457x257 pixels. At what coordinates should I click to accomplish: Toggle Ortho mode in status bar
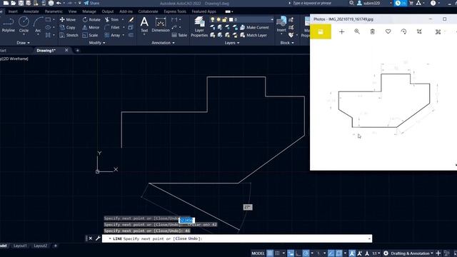point(298,253)
